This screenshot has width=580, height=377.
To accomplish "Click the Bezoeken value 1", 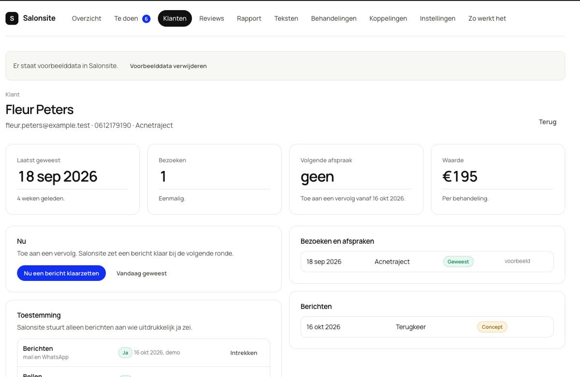I will tap(163, 177).
